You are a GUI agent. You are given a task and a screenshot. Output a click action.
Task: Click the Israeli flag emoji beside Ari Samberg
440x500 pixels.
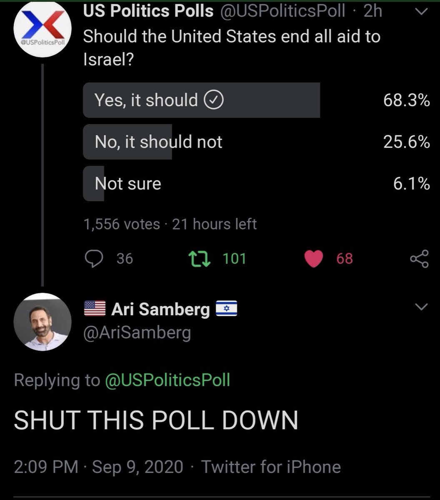(x=227, y=309)
